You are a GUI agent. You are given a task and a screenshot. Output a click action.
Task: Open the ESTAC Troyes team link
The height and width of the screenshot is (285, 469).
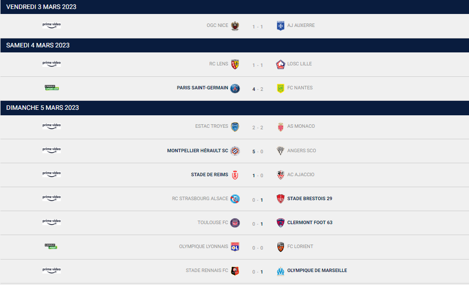[212, 126]
